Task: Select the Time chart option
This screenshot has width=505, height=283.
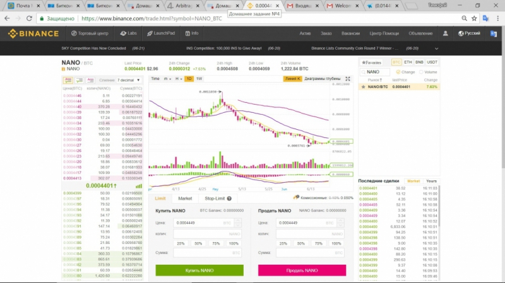Action: click(155, 79)
